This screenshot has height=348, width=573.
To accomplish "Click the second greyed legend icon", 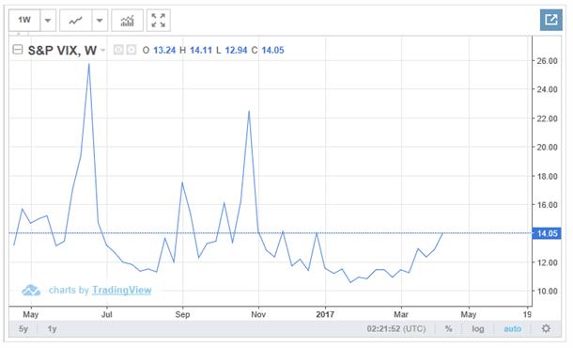I will (x=132, y=50).
